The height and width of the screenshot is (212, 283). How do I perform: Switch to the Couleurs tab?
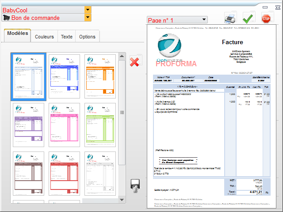coord(44,37)
